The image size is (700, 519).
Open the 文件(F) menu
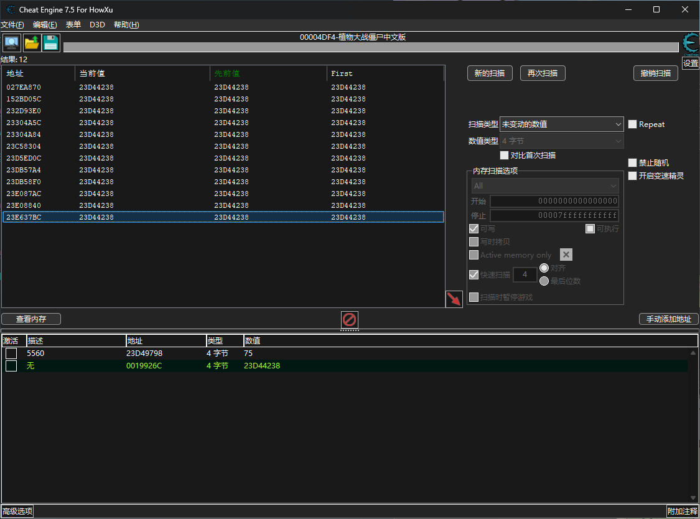point(12,25)
